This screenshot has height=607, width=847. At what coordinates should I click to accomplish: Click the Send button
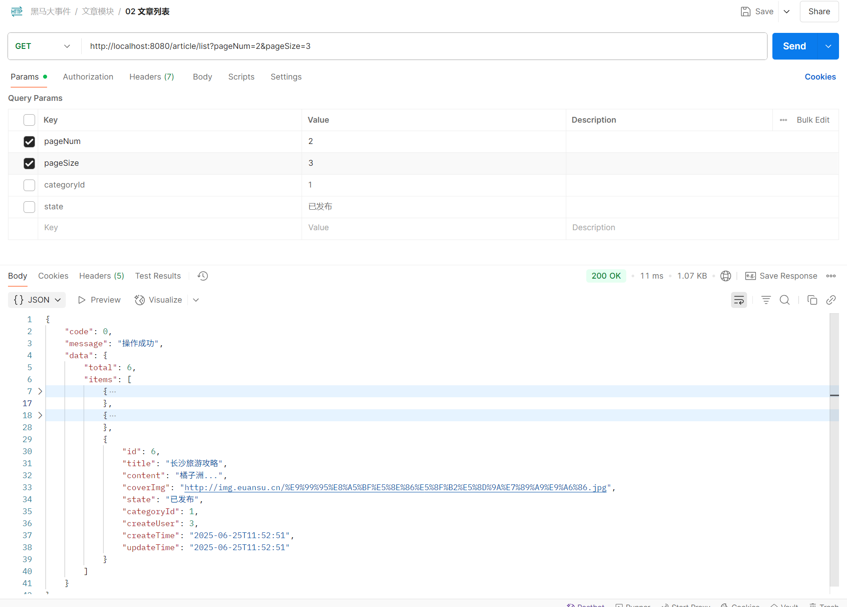(794, 46)
